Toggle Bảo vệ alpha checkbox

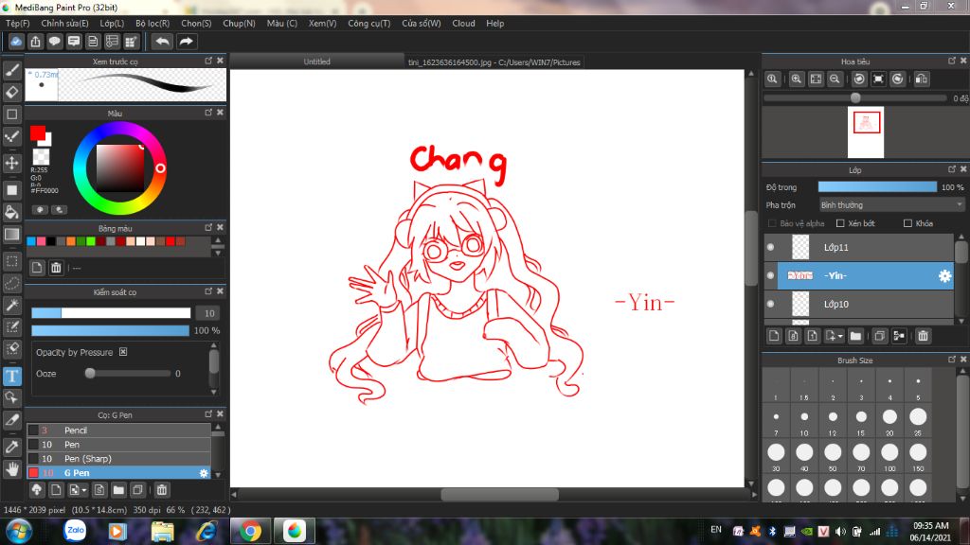771,223
